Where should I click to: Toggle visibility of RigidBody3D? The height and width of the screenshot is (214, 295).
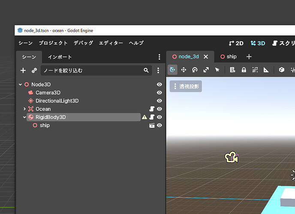160,117
